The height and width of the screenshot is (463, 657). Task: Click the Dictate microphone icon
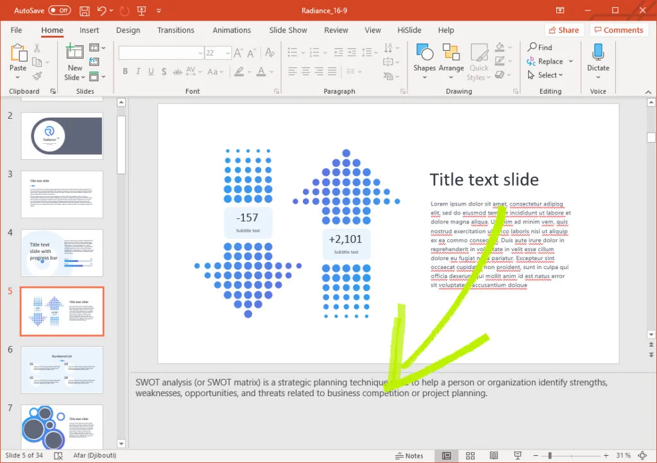pyautogui.click(x=598, y=52)
